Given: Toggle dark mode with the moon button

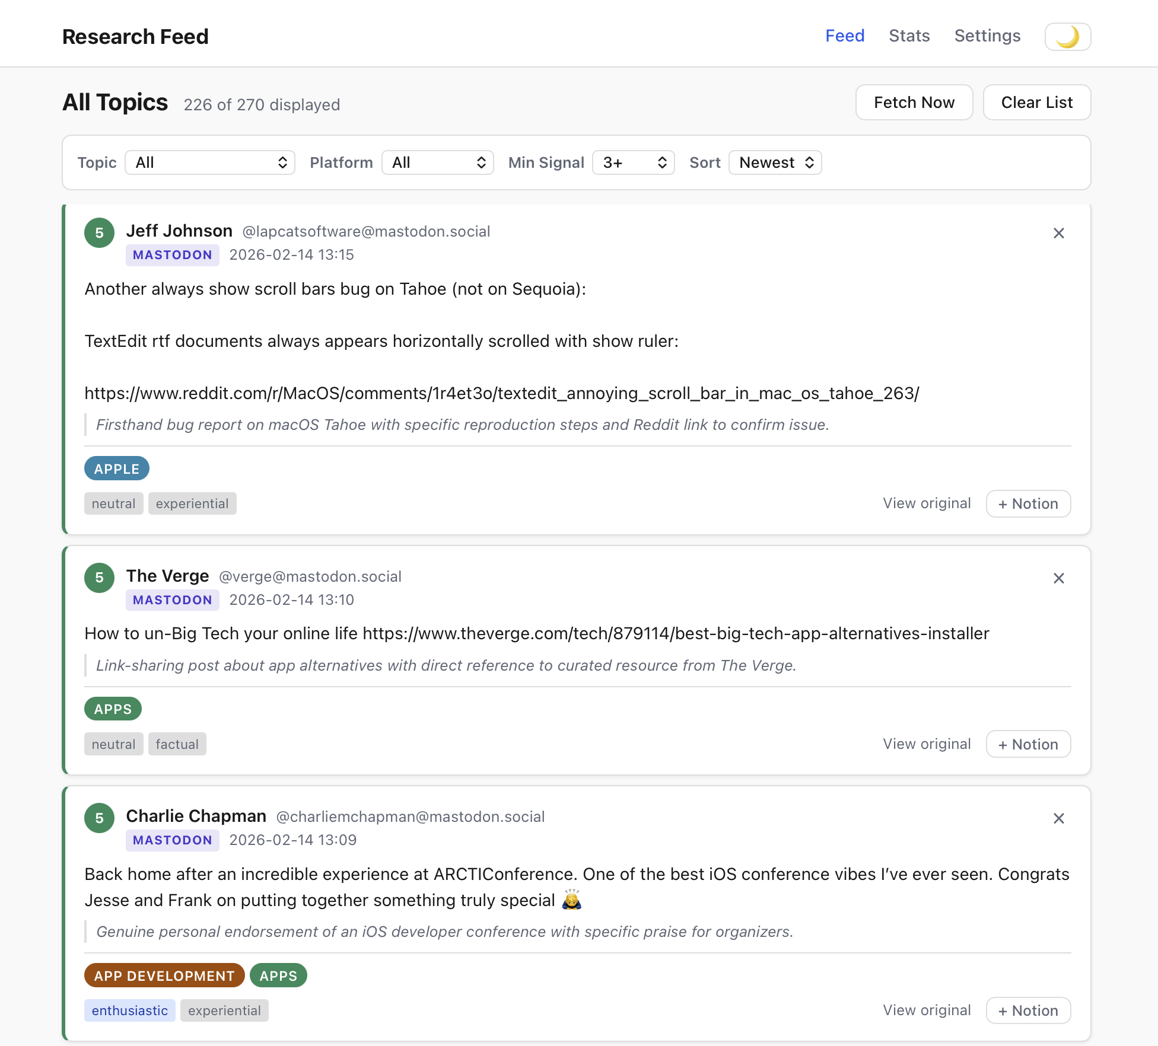Looking at the screenshot, I should click(x=1067, y=37).
